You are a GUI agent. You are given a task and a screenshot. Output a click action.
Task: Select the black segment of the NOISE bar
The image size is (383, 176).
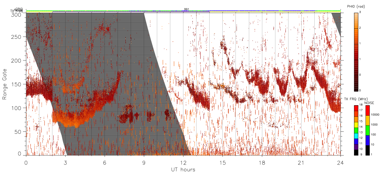(367, 150)
